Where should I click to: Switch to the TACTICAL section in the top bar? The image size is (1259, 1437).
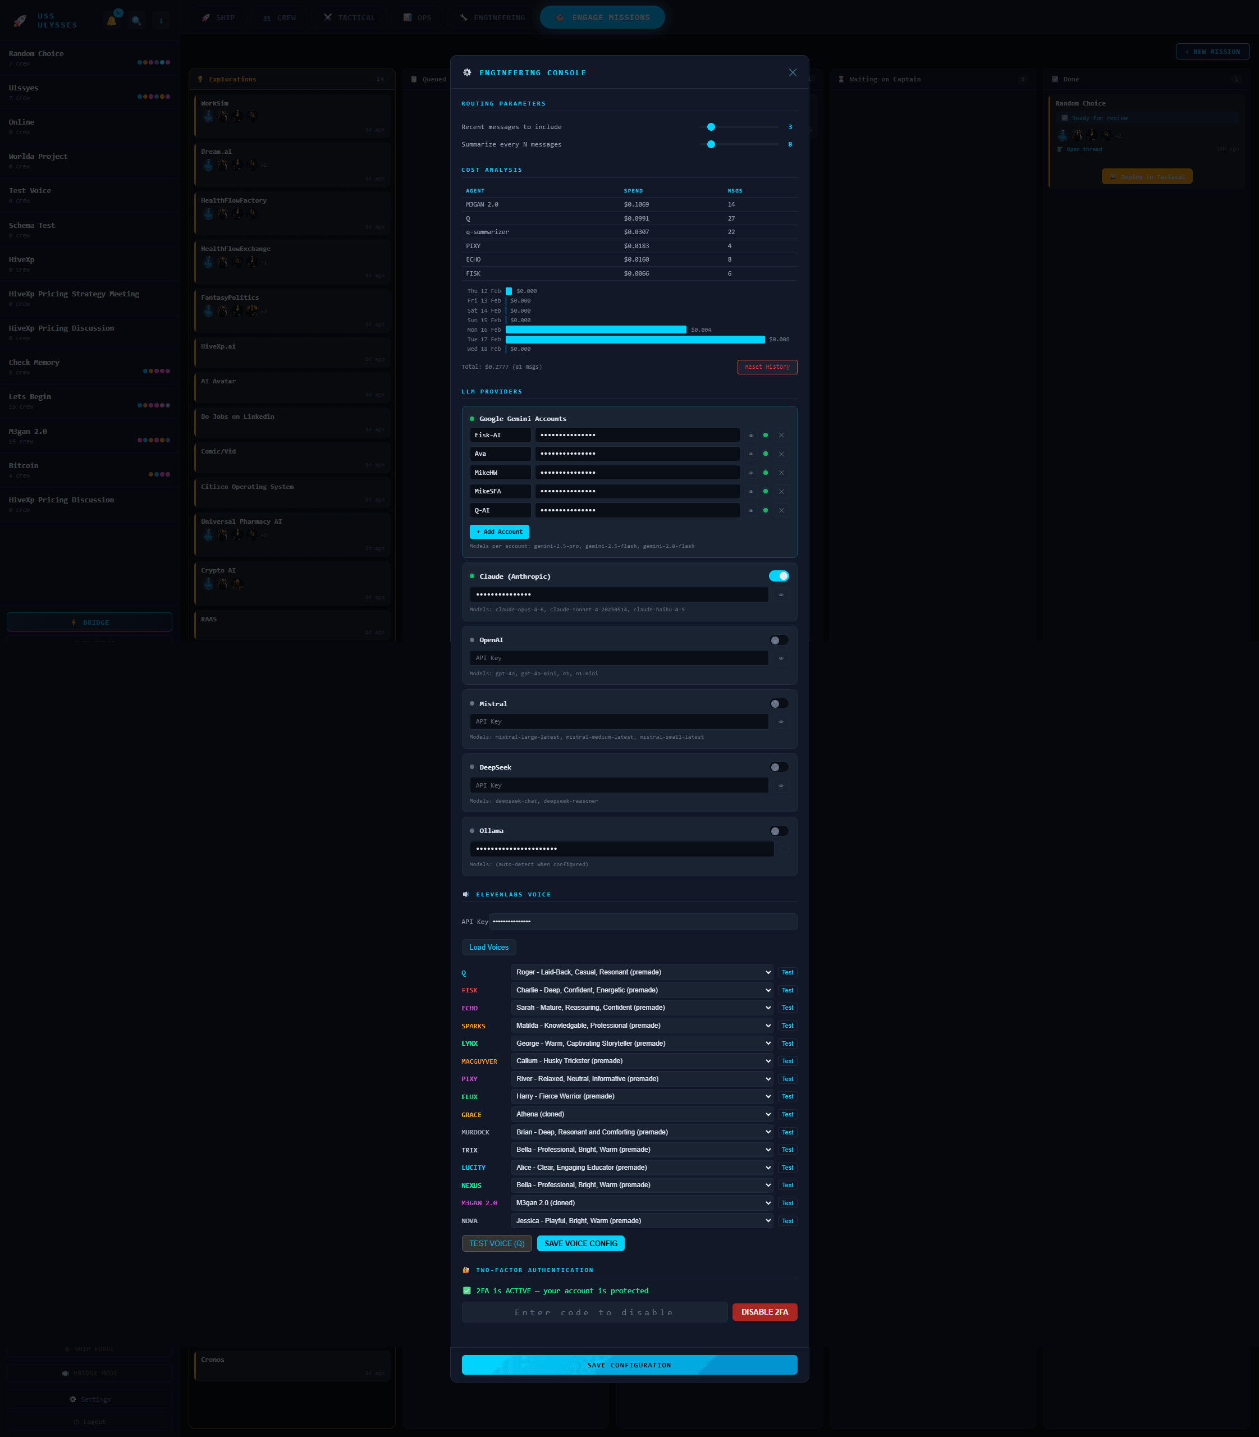(350, 17)
